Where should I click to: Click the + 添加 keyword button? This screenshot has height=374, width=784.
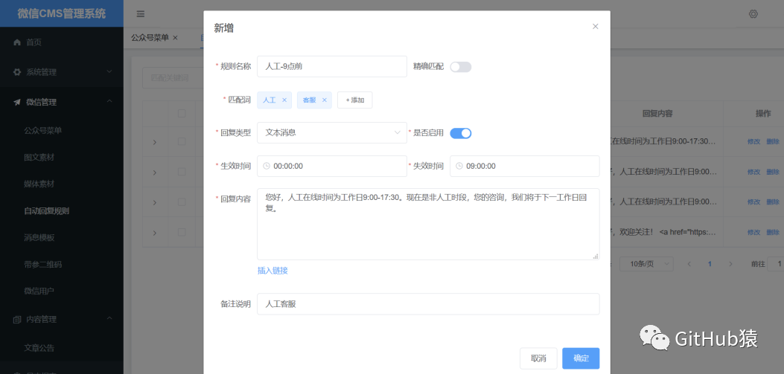354,100
